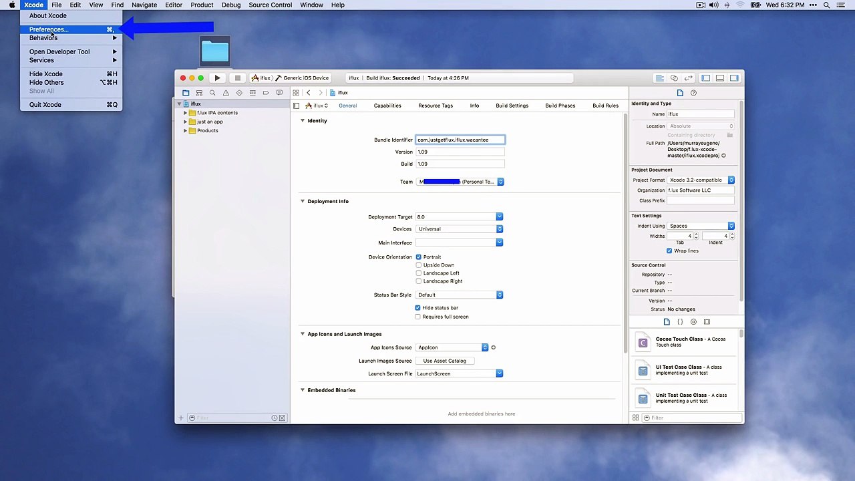Select the iflux target popup
This screenshot has width=855, height=481.
pos(317,106)
